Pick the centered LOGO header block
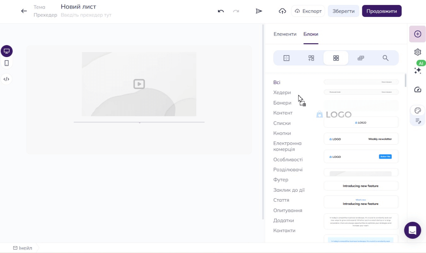Image resolution: width=426 pixels, height=253 pixels. click(361, 122)
